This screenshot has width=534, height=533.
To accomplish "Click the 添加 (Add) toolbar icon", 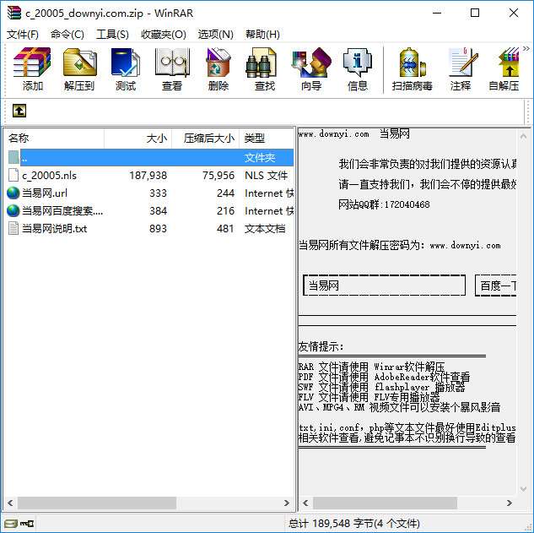I will pos(32,69).
